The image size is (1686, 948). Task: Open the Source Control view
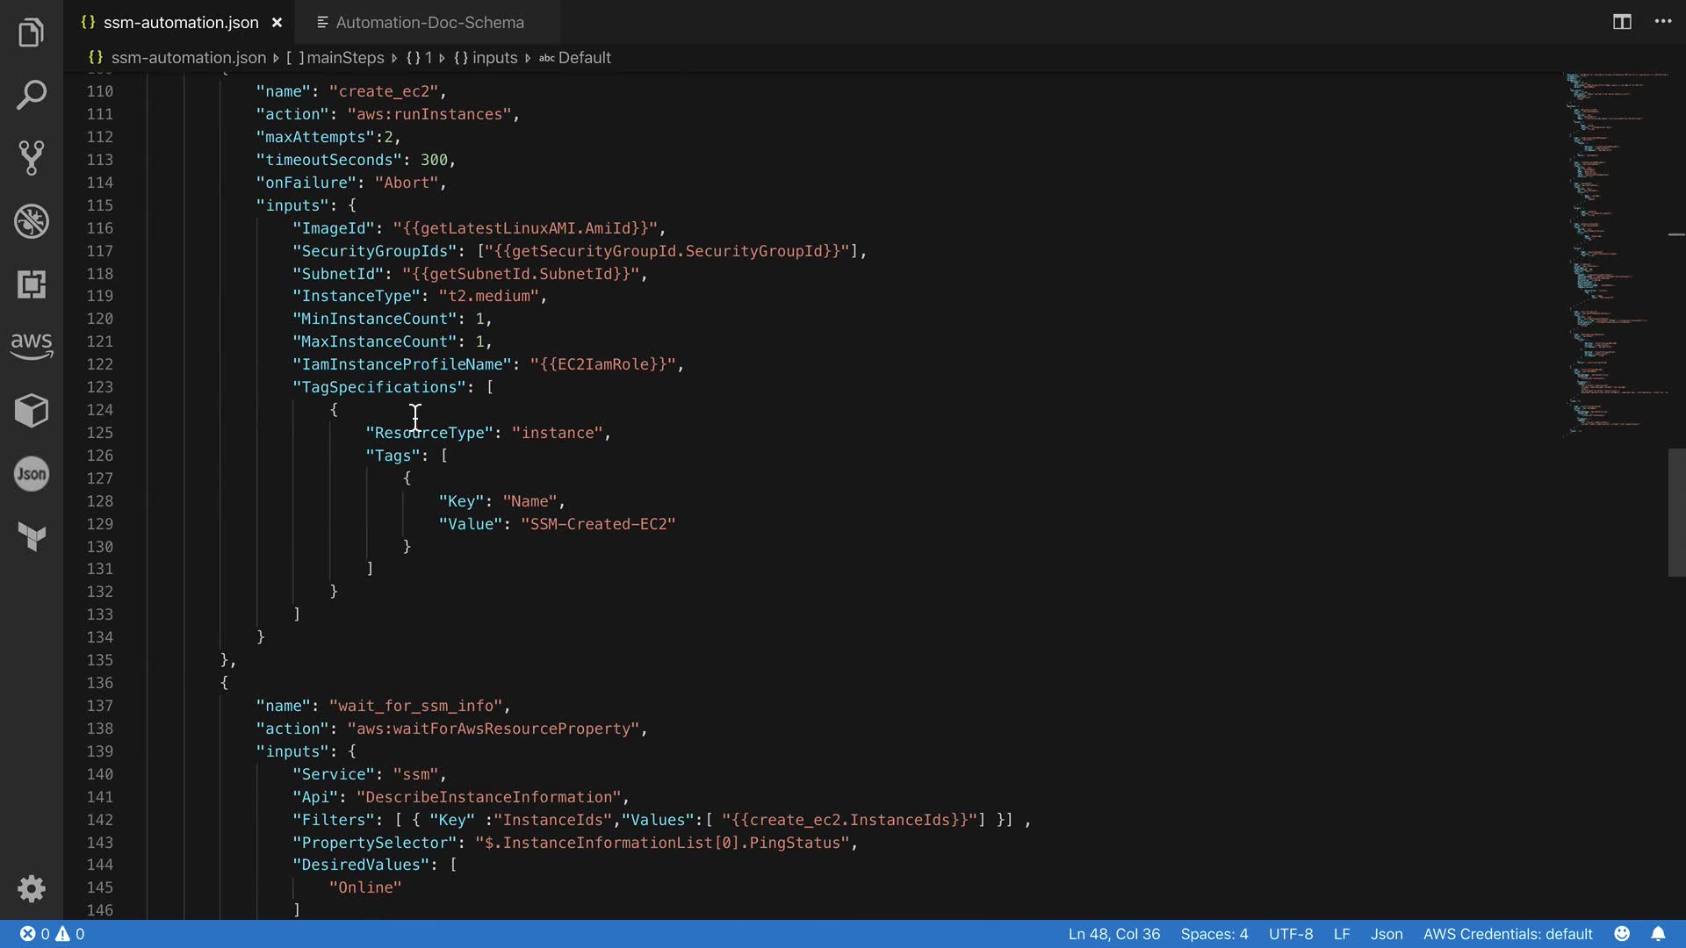coord(32,158)
